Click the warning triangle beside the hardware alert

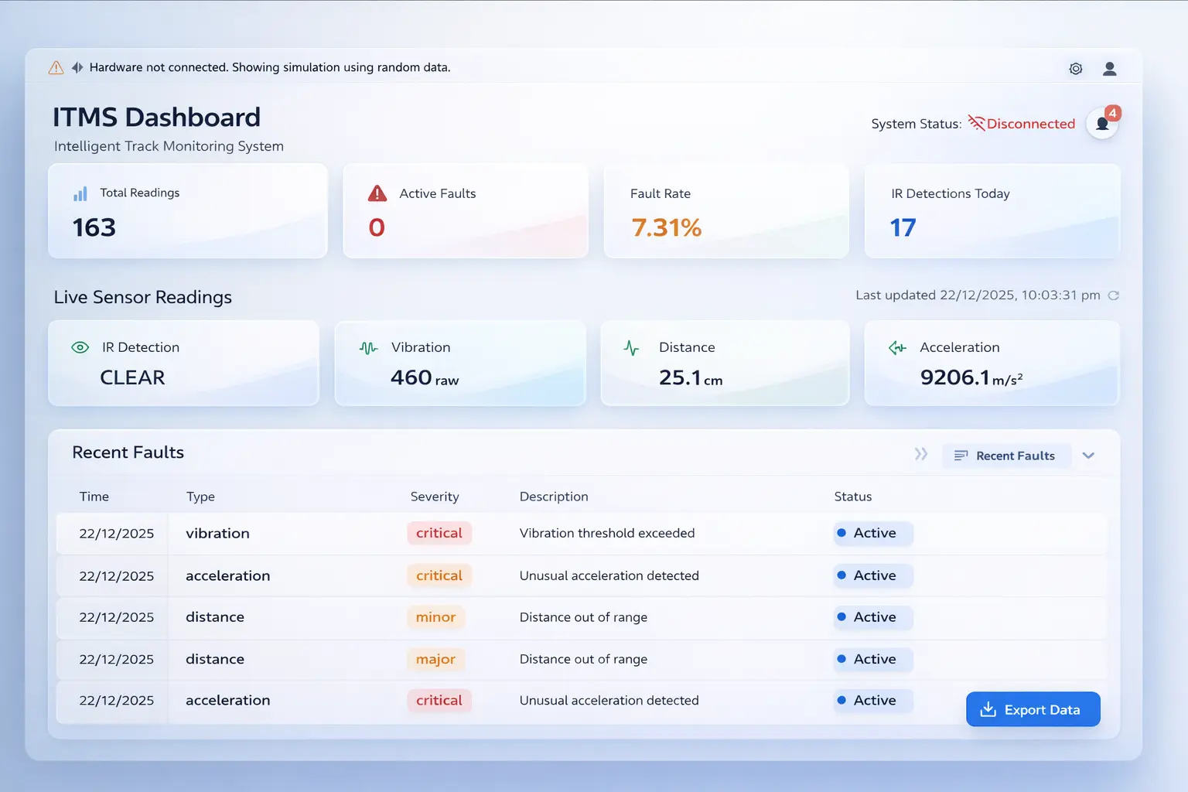point(55,67)
